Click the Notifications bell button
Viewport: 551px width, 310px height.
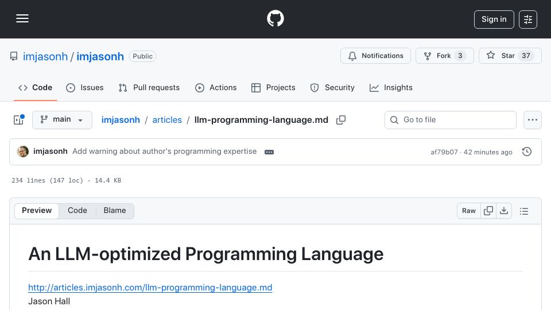click(x=375, y=56)
